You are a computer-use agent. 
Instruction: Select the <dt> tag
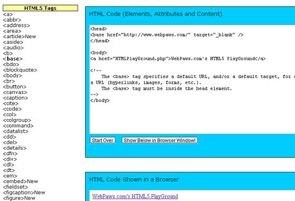9,170
